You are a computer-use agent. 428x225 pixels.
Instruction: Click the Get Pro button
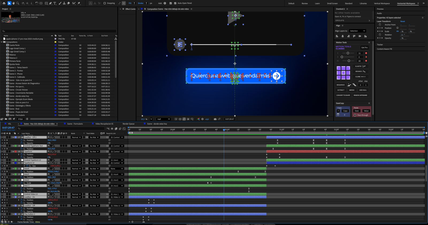(364, 47)
